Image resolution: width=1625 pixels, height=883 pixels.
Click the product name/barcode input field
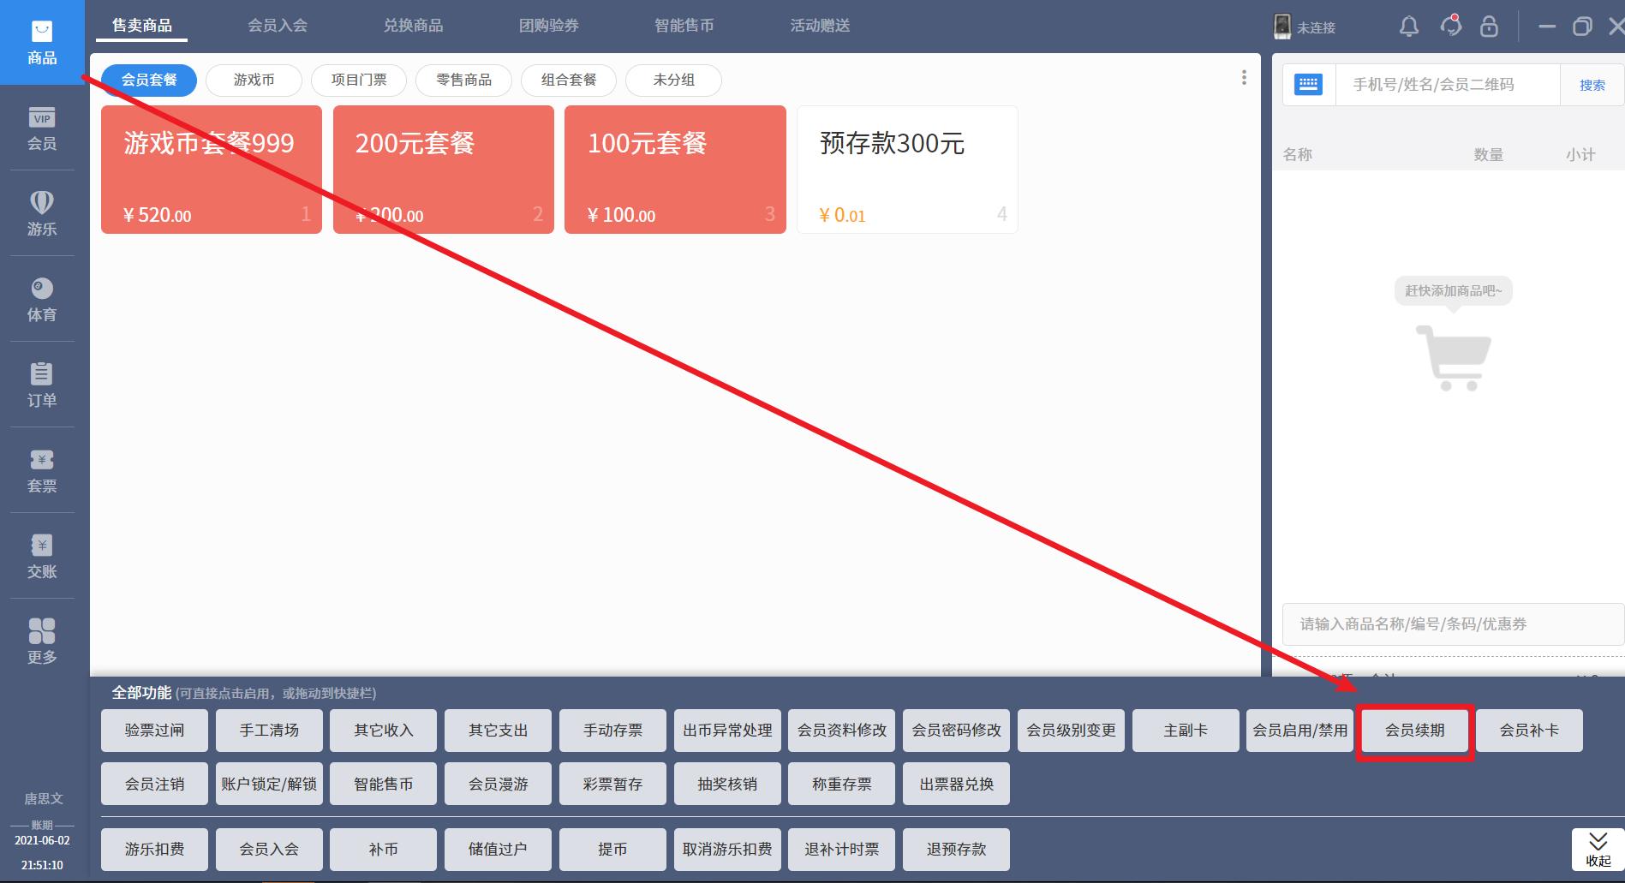[1453, 623]
